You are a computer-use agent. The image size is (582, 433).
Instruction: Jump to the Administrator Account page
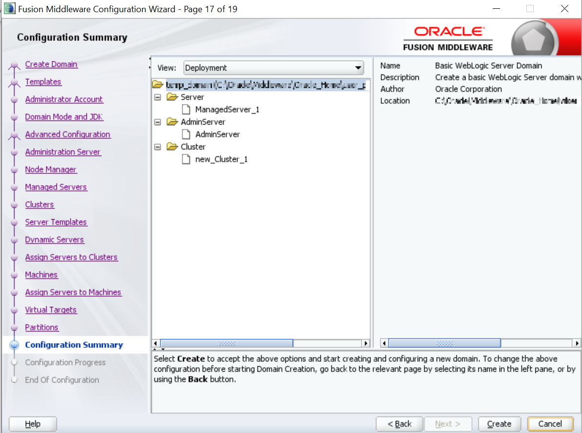[64, 99]
